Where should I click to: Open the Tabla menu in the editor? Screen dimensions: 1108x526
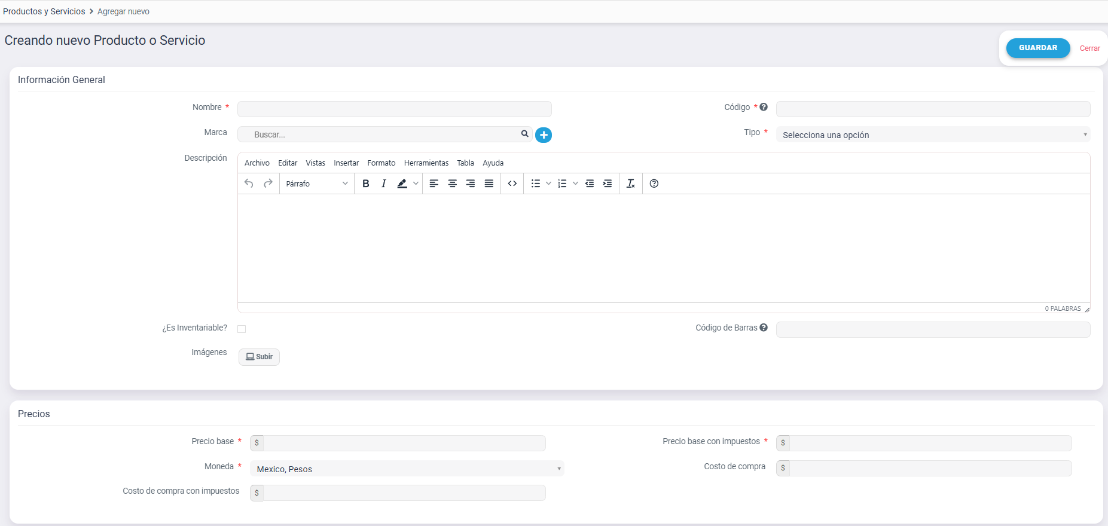click(465, 163)
